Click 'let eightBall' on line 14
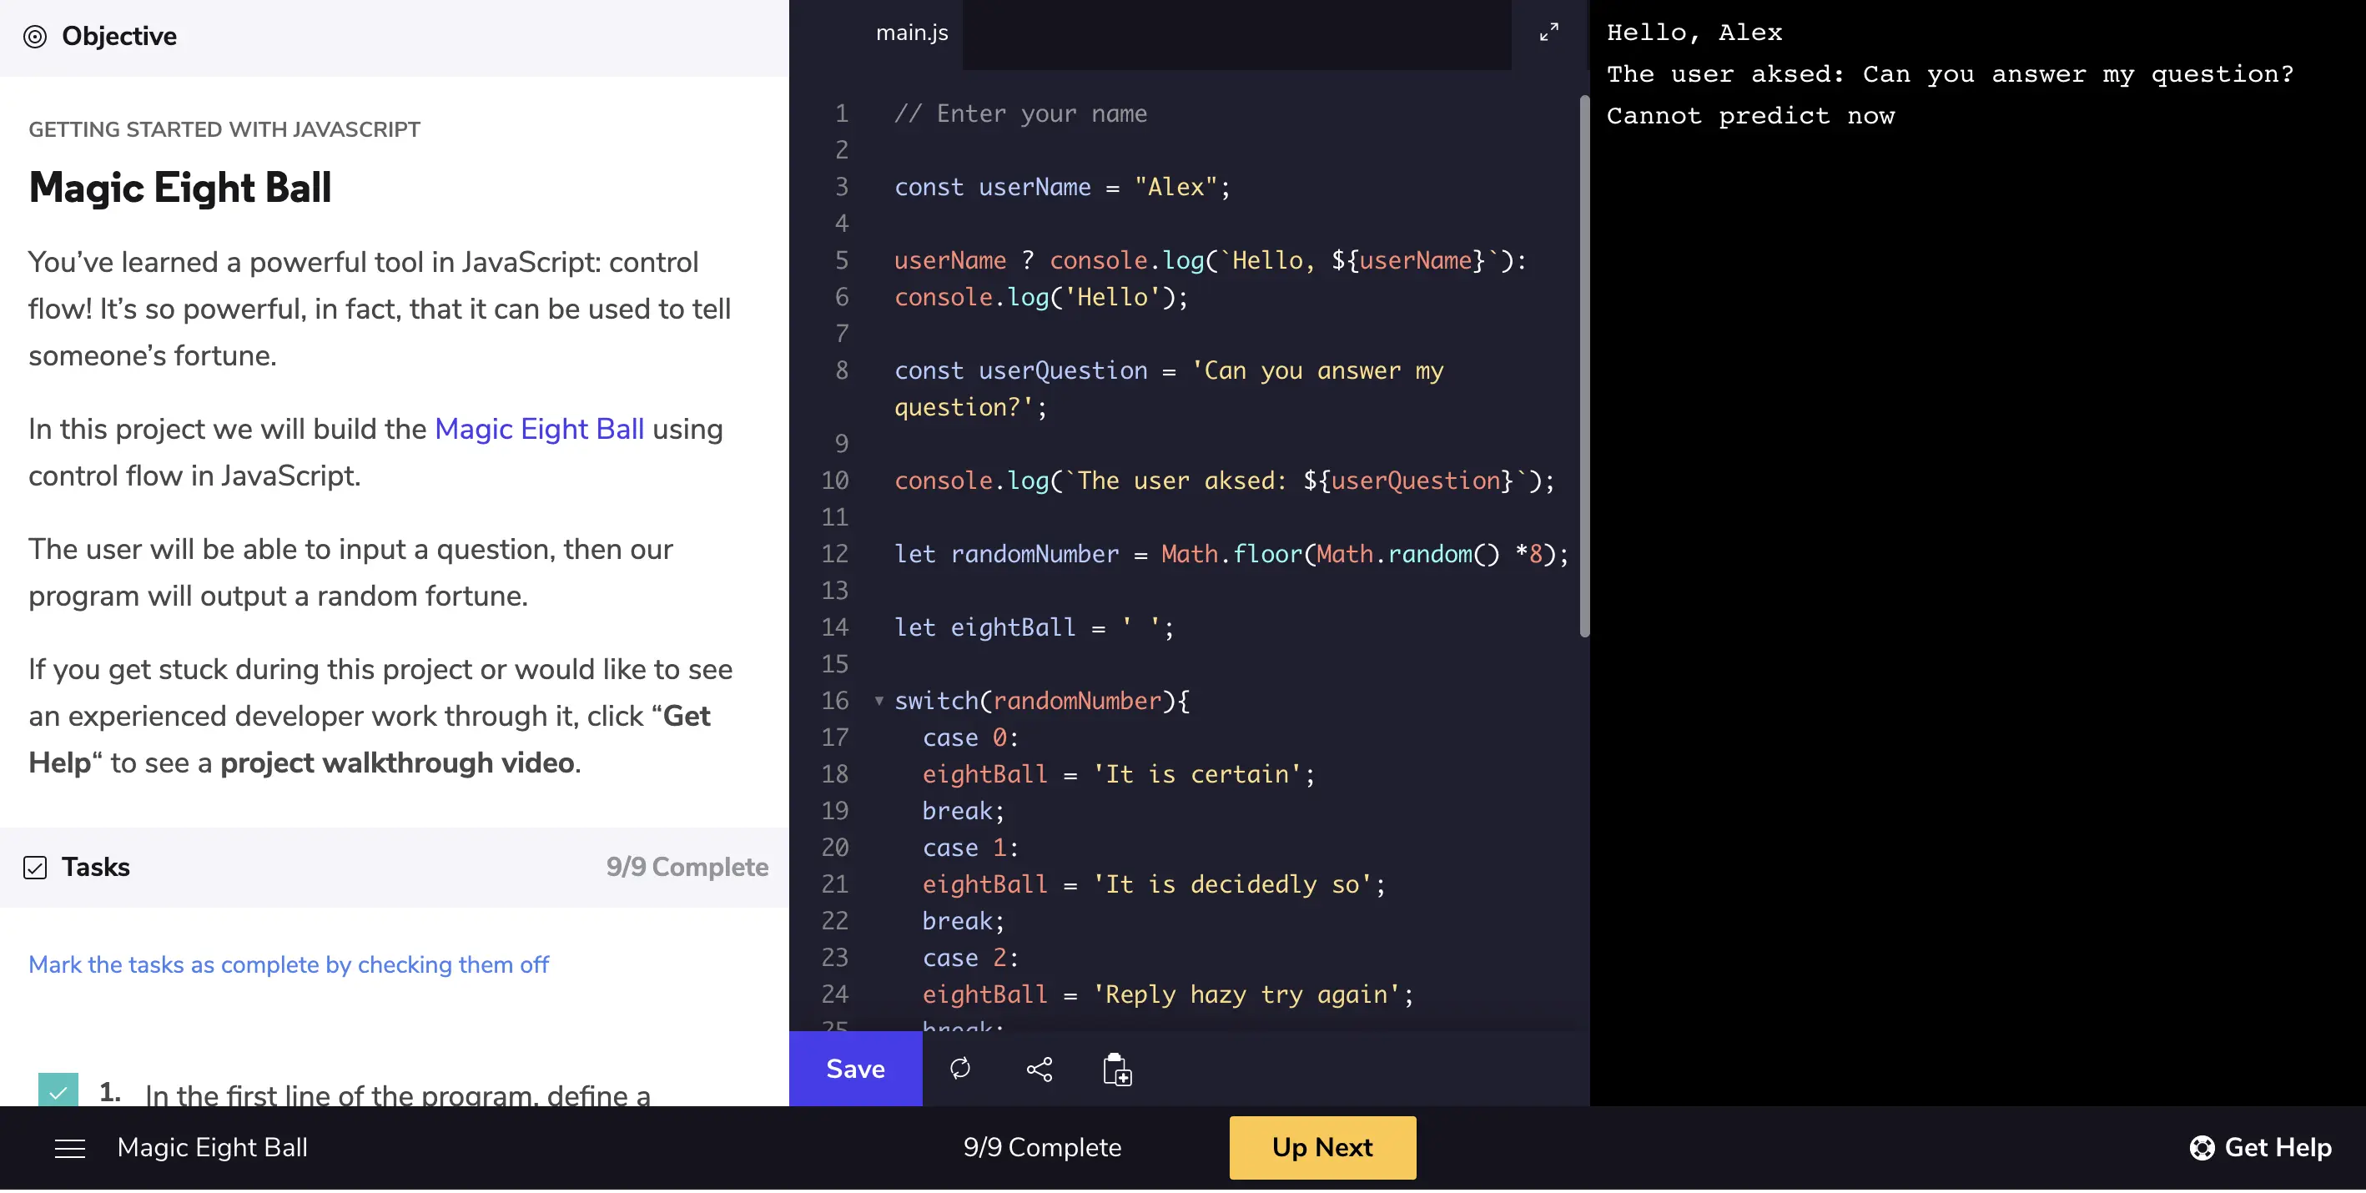Viewport: 2366px width, 1193px height. click(x=984, y=627)
